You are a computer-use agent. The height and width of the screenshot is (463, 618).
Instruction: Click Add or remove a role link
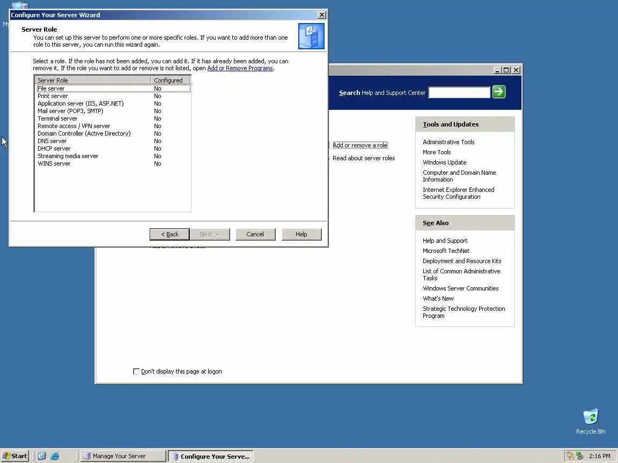point(360,145)
